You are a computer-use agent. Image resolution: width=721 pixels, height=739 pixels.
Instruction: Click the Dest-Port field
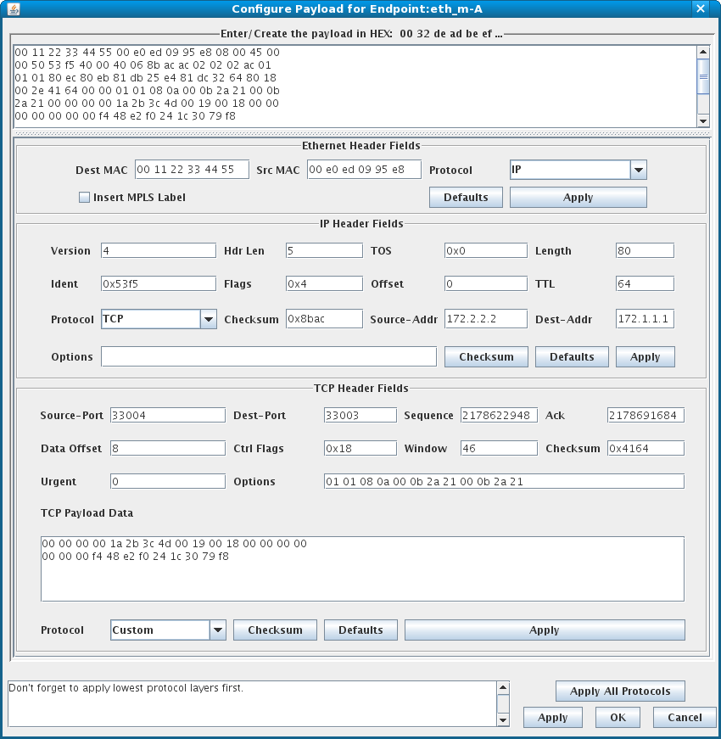(x=360, y=415)
